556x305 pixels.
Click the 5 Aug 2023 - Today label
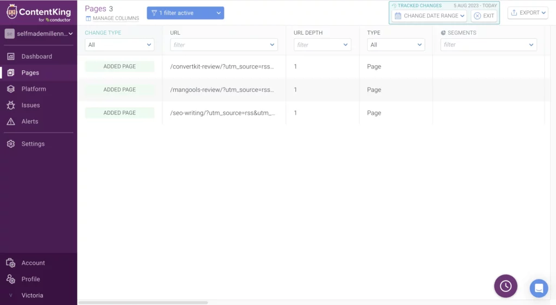pyautogui.click(x=475, y=5)
